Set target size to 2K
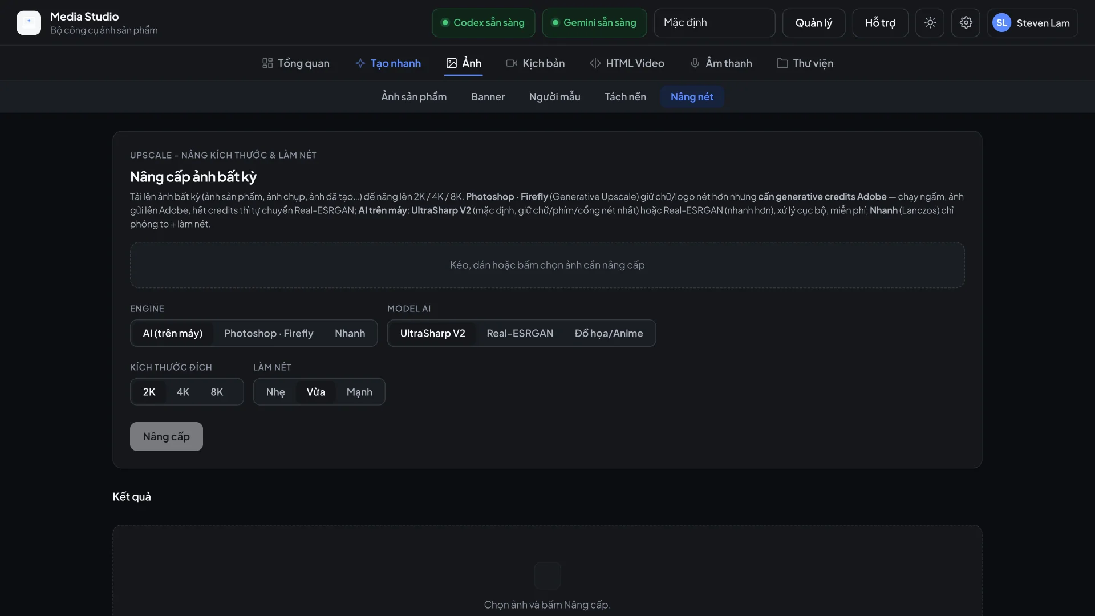 click(149, 392)
